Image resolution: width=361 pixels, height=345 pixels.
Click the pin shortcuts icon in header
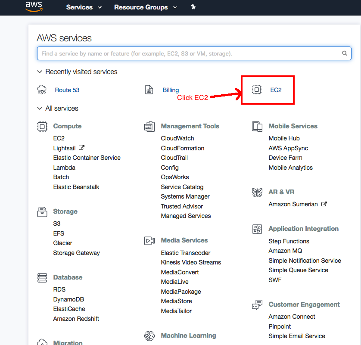click(193, 7)
